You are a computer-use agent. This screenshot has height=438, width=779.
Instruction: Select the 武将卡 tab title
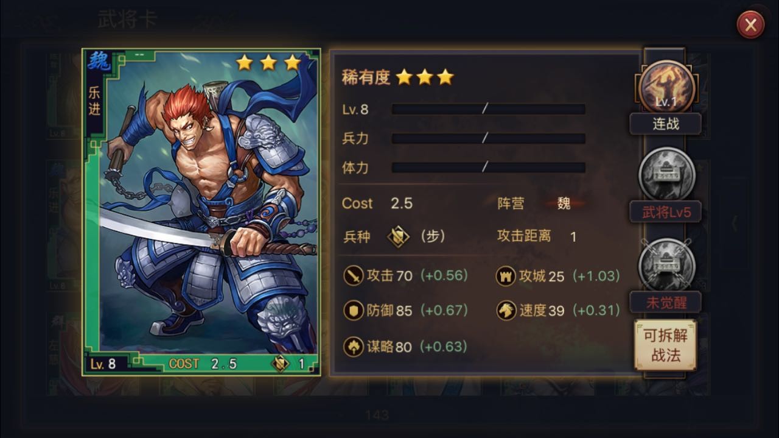tap(127, 19)
